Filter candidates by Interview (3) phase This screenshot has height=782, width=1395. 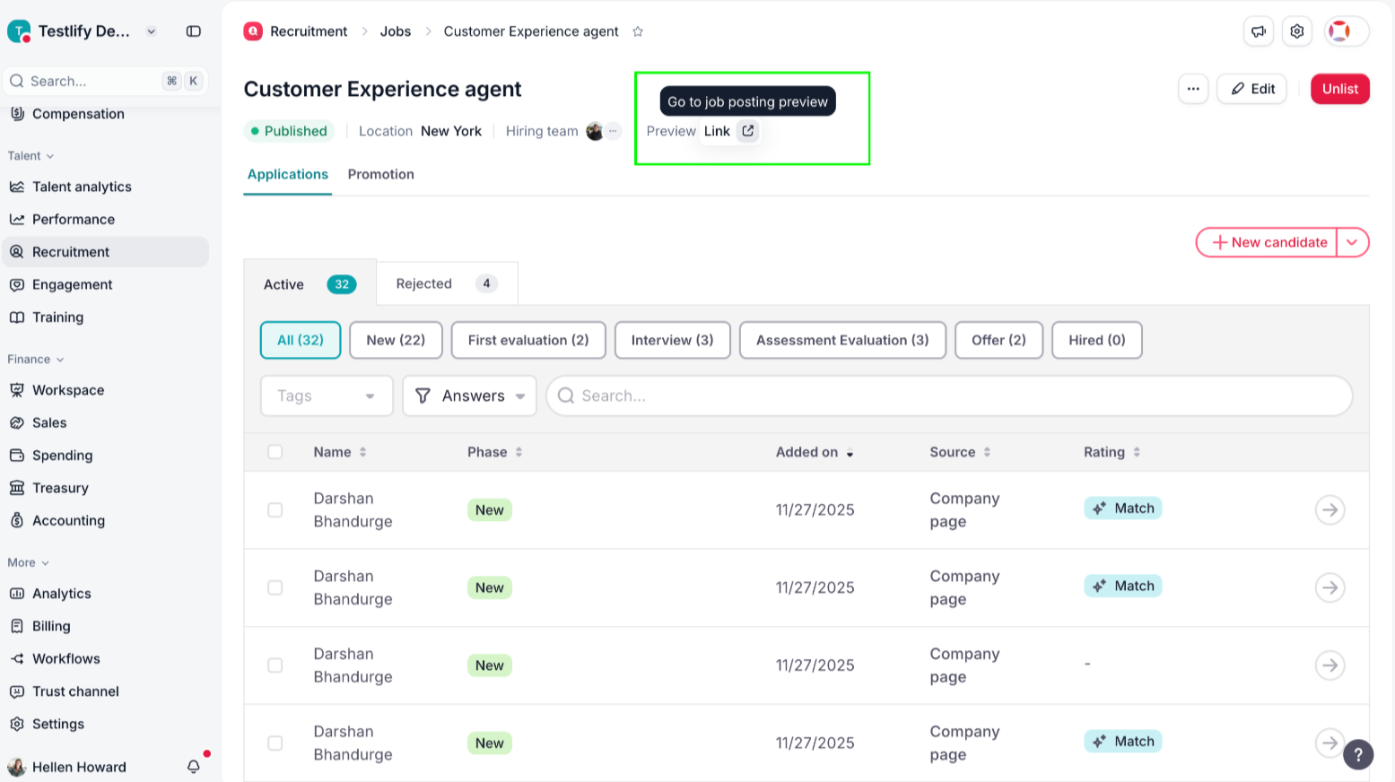click(x=672, y=340)
